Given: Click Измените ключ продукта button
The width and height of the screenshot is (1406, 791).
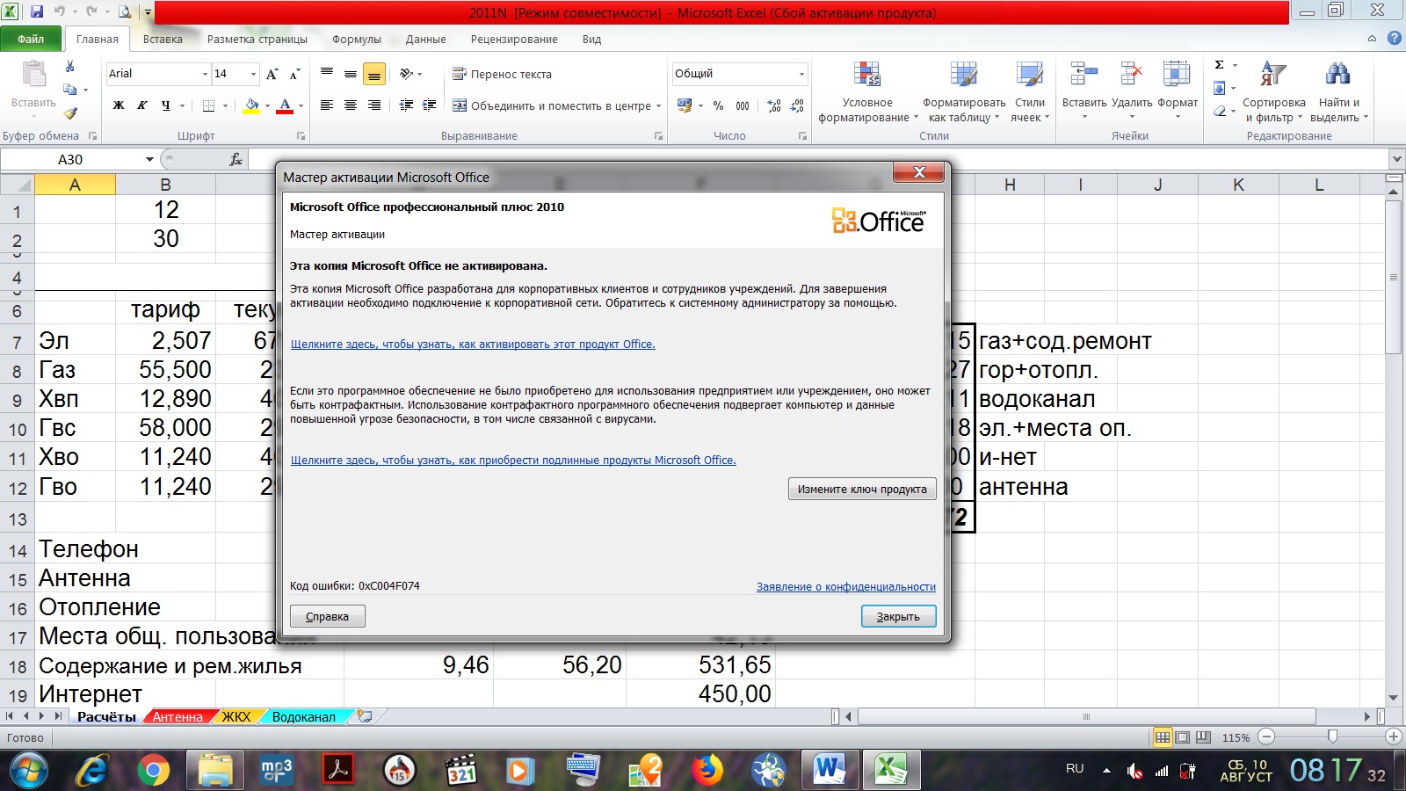Looking at the screenshot, I should click(x=862, y=489).
